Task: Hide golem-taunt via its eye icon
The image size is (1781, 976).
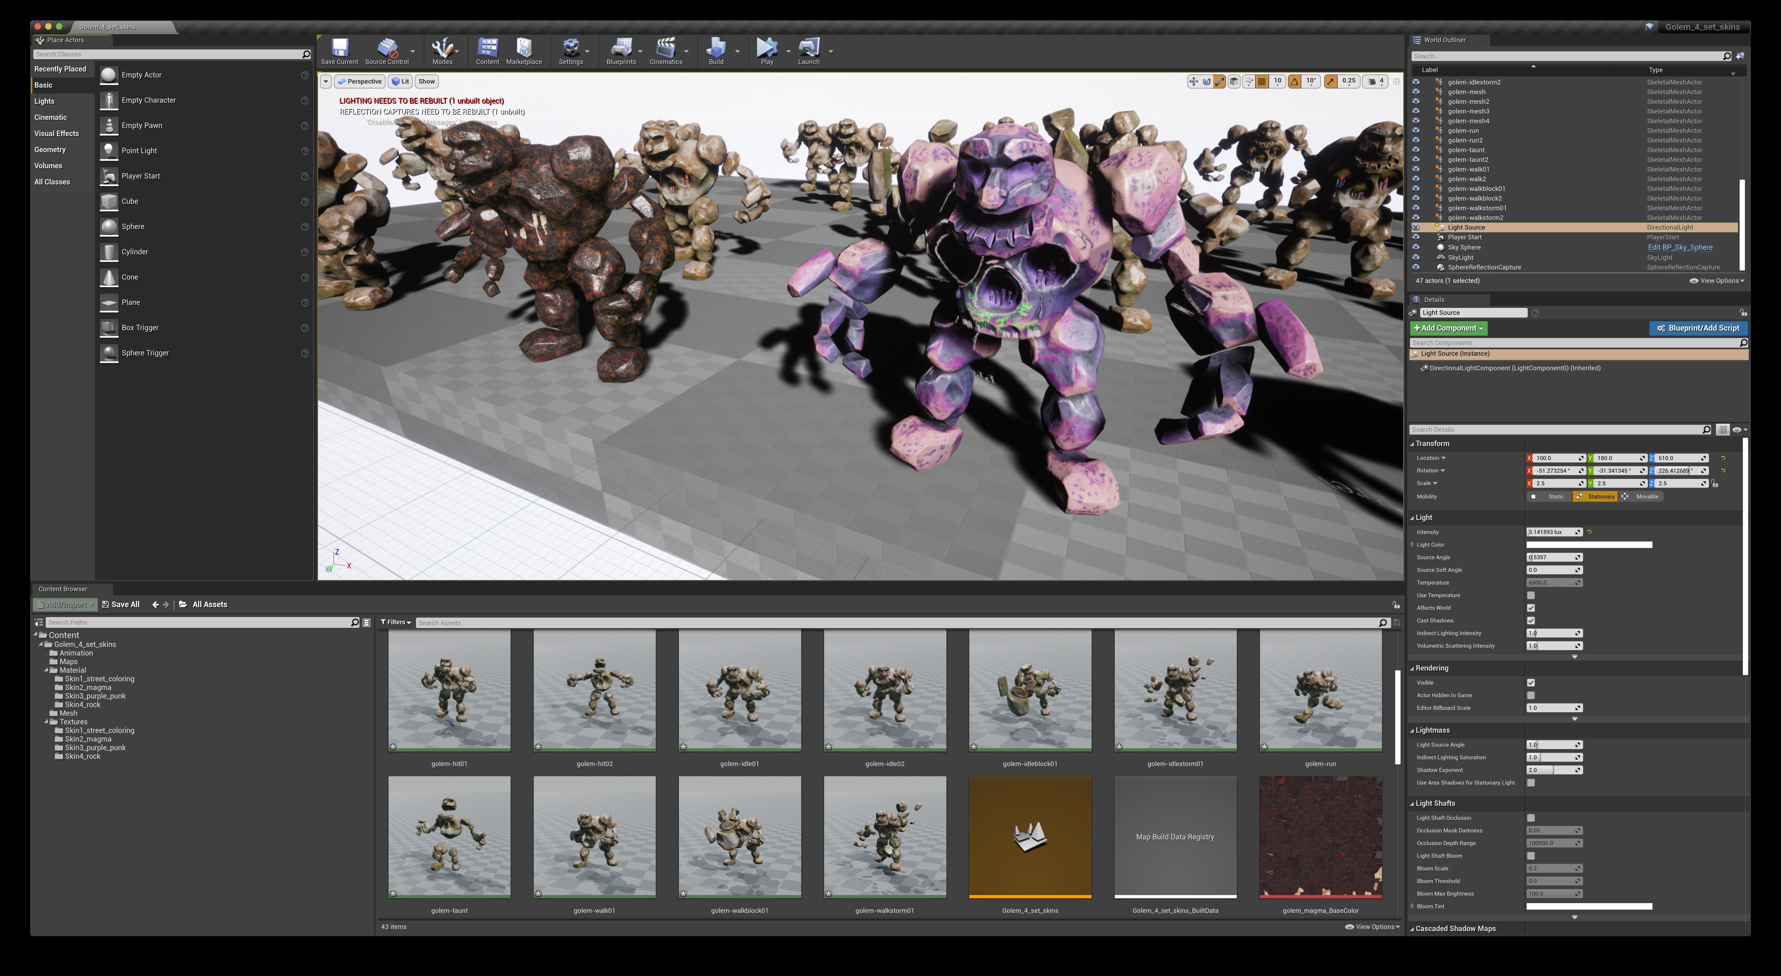Action: point(1416,150)
